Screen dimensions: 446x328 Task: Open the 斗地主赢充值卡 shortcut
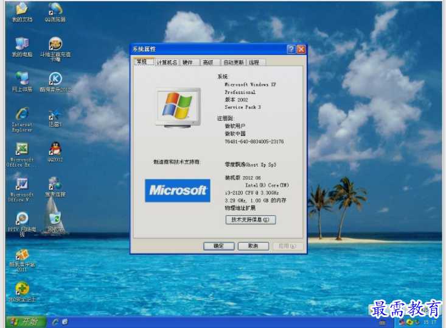[x=55, y=49]
